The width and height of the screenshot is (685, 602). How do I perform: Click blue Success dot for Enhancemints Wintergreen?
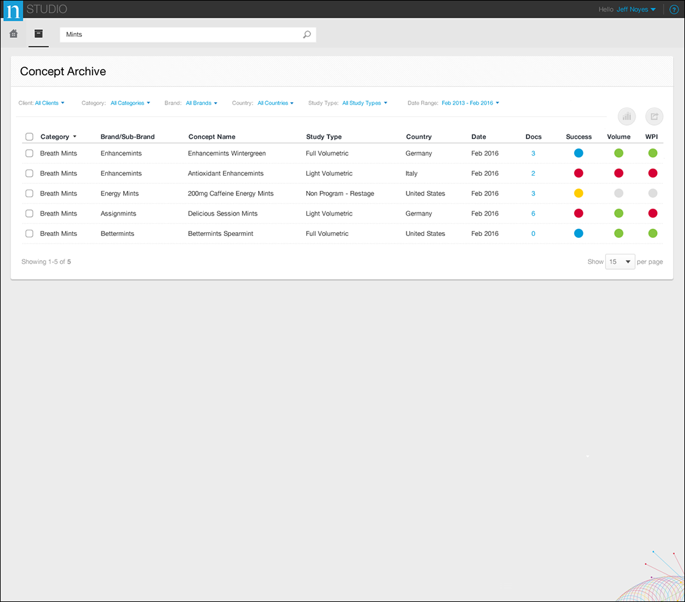tap(578, 153)
